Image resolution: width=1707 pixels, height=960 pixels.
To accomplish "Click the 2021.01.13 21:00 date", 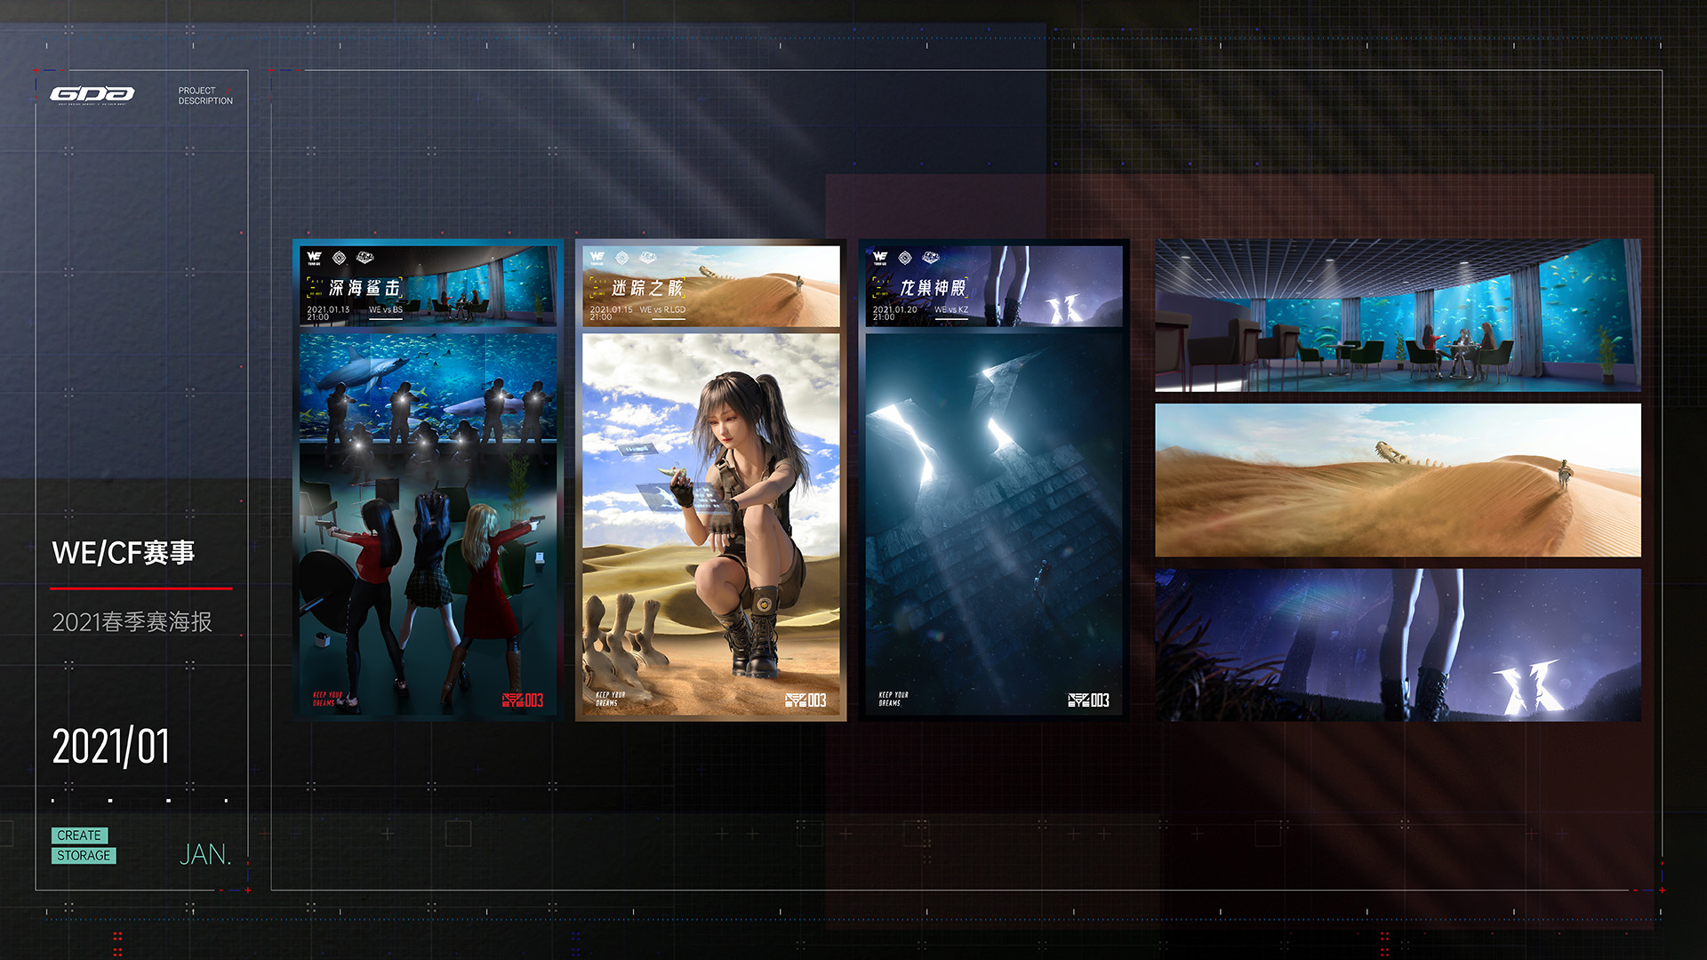I will click(x=328, y=313).
